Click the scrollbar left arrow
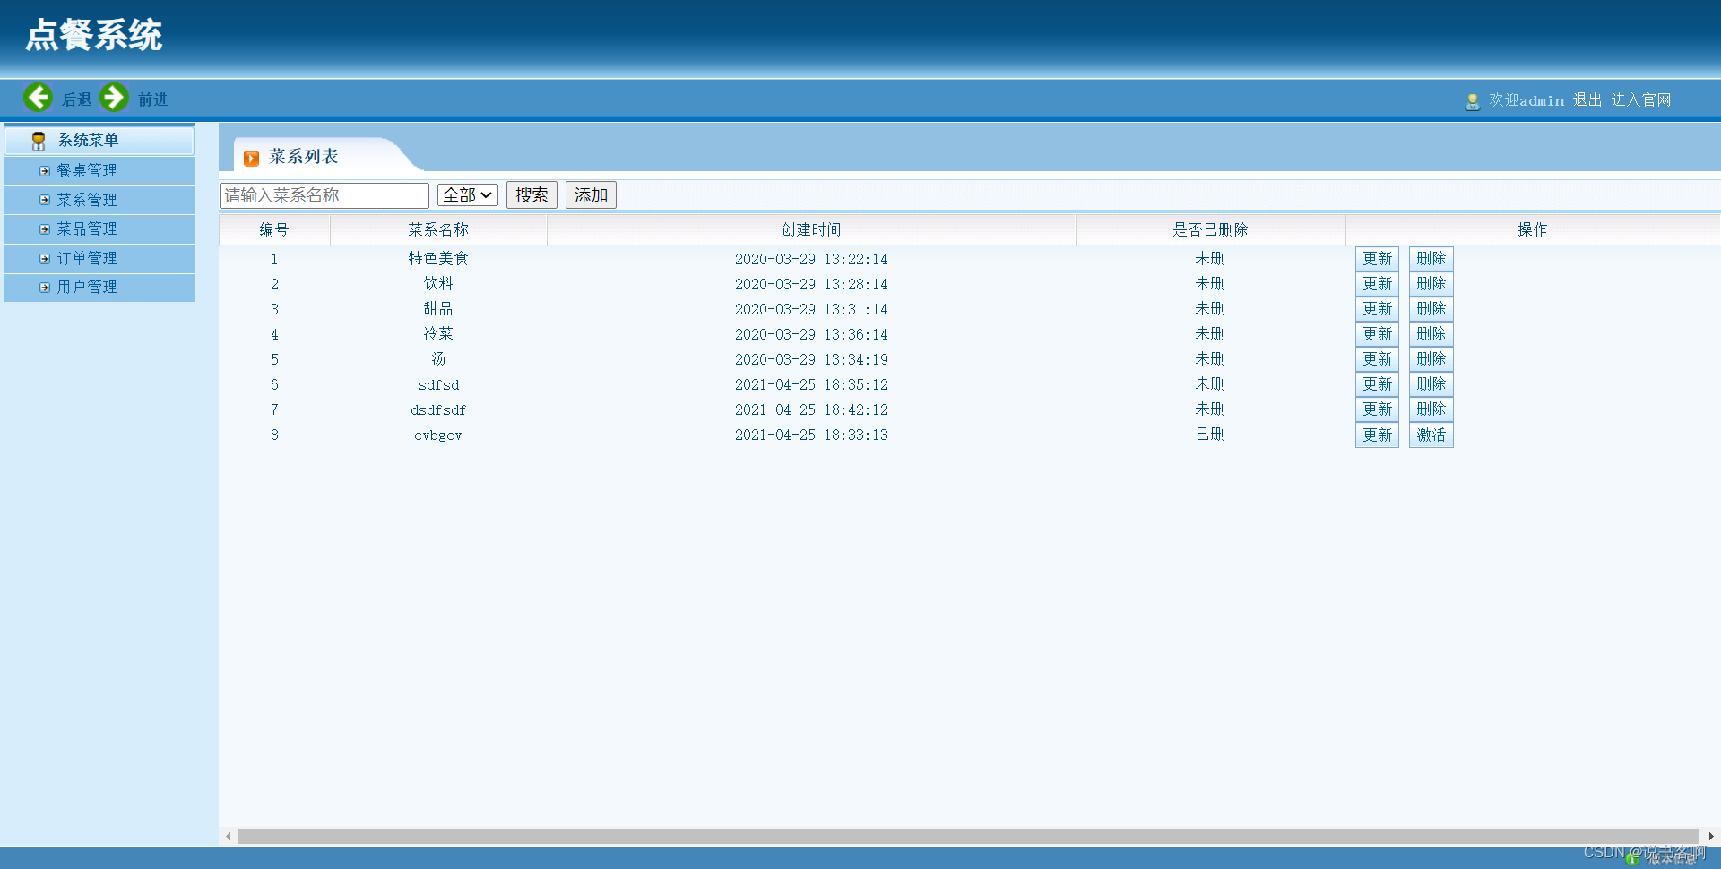This screenshot has height=869, width=1721. pyautogui.click(x=229, y=836)
